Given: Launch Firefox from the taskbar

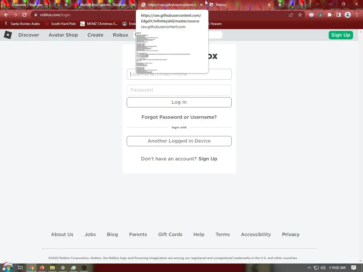Looking at the screenshot, I should pyautogui.click(x=42, y=268).
